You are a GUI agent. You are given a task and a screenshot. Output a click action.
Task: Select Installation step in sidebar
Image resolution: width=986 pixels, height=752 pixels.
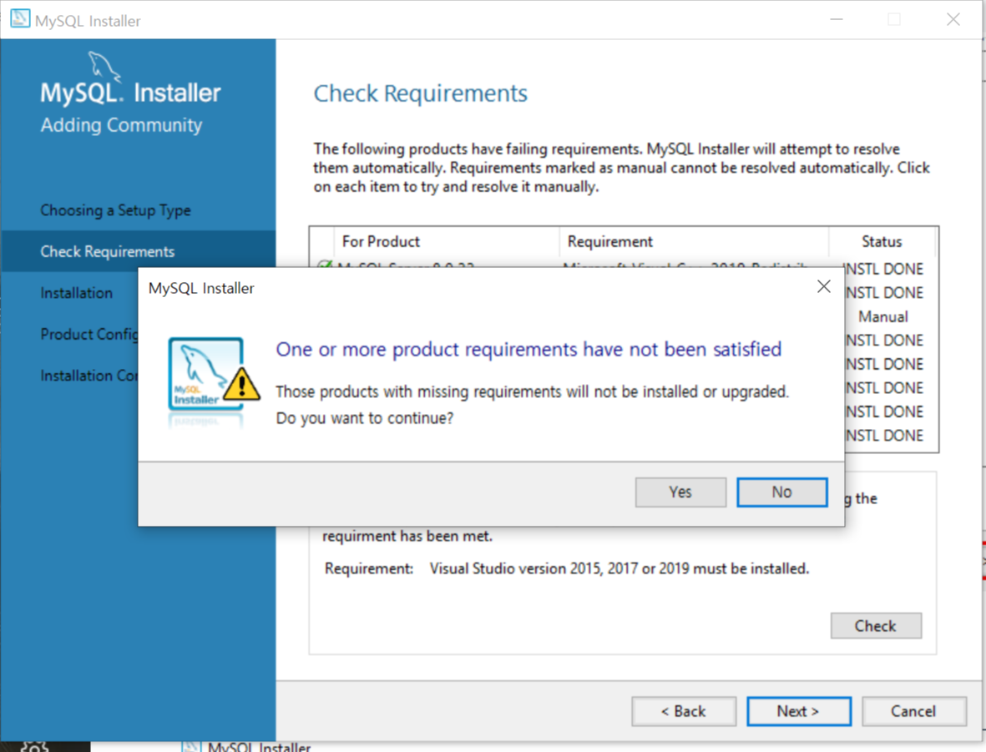point(77,293)
